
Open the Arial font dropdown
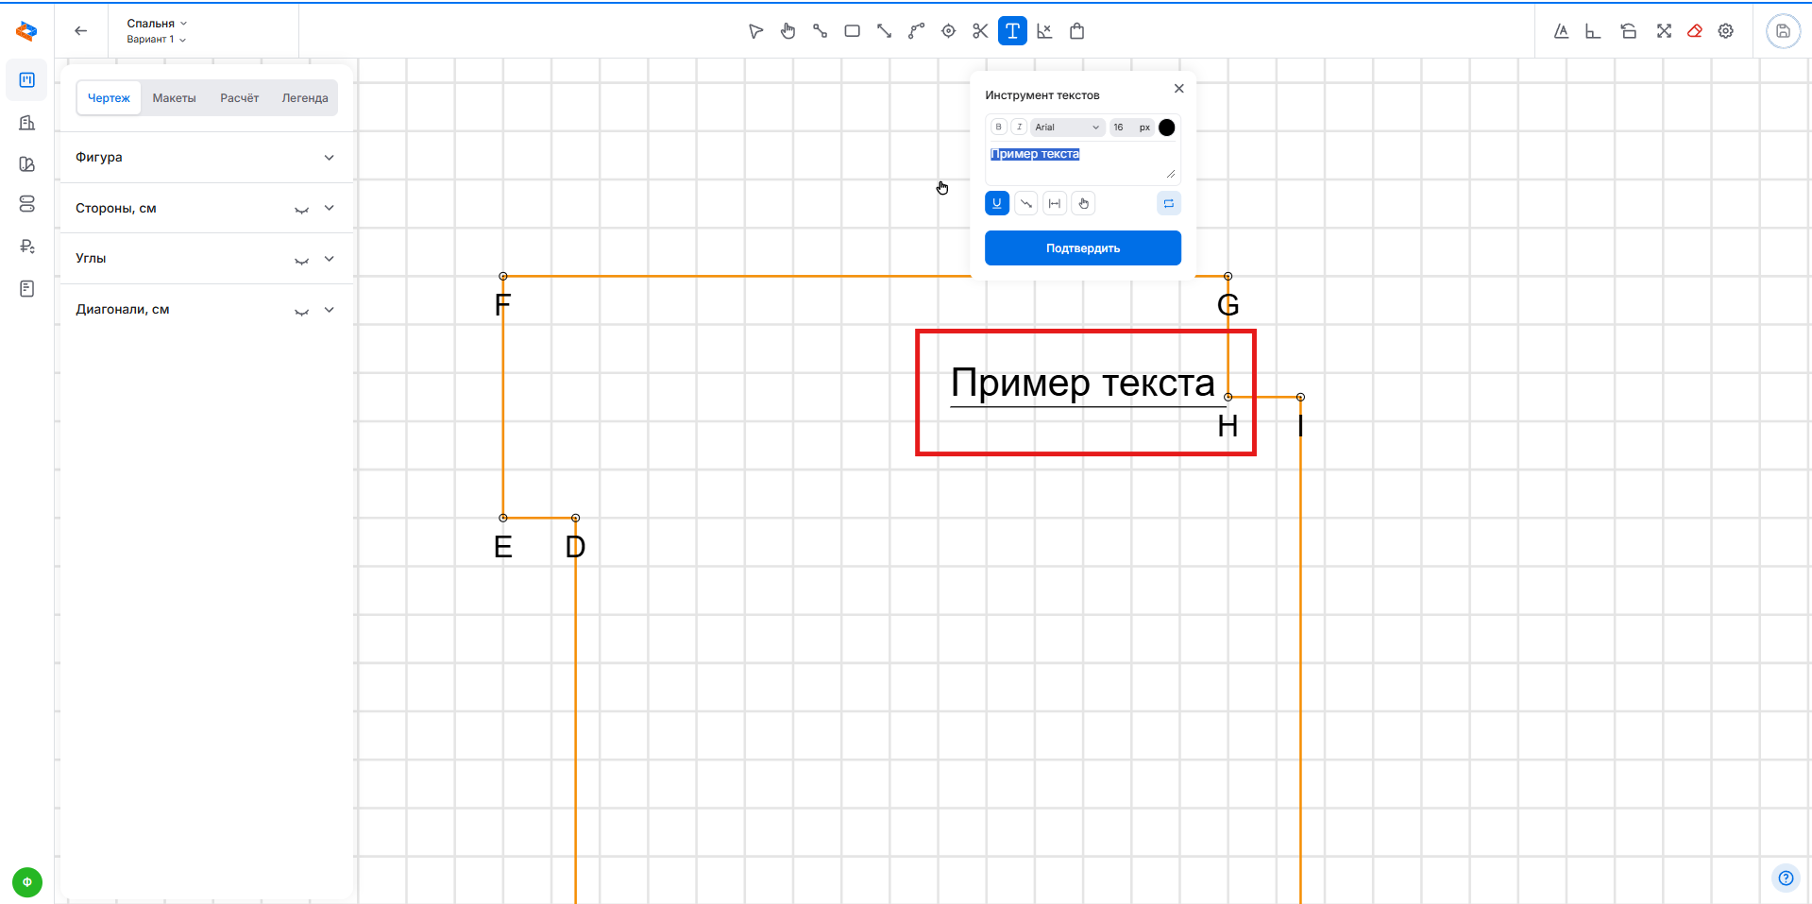coord(1067,128)
